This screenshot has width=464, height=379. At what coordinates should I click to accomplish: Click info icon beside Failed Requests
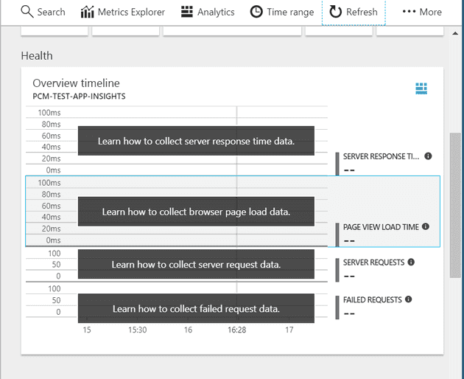click(408, 299)
